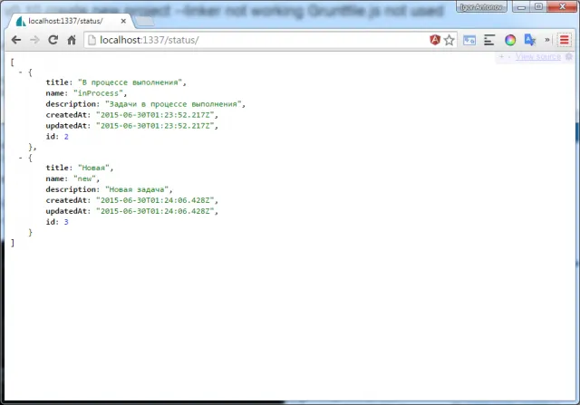The width and height of the screenshot is (580, 405).
Task: Click the View source link
Action: point(537,56)
